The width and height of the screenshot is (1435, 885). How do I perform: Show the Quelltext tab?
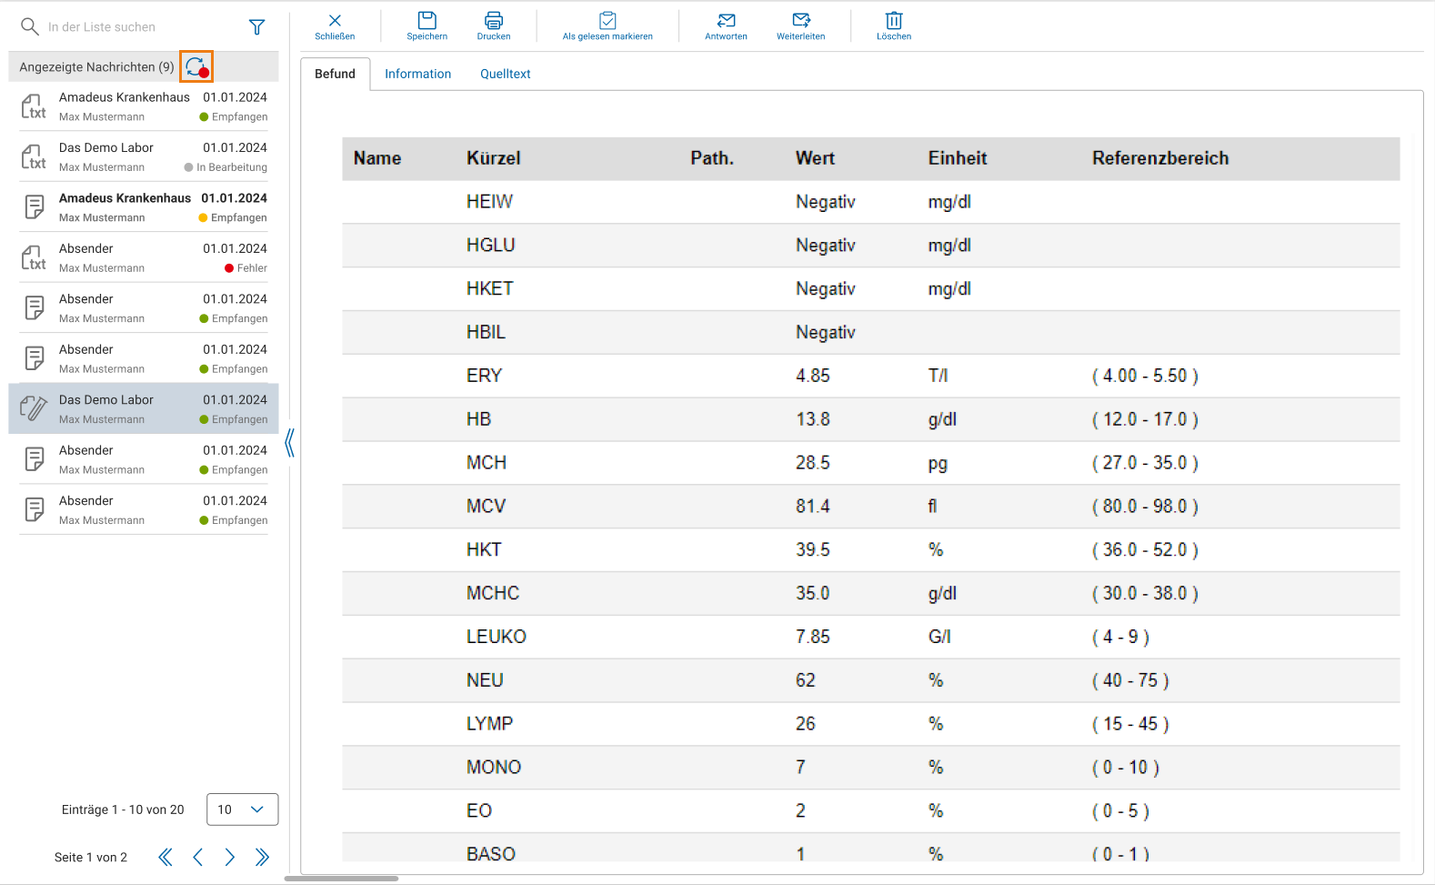pyautogui.click(x=506, y=74)
